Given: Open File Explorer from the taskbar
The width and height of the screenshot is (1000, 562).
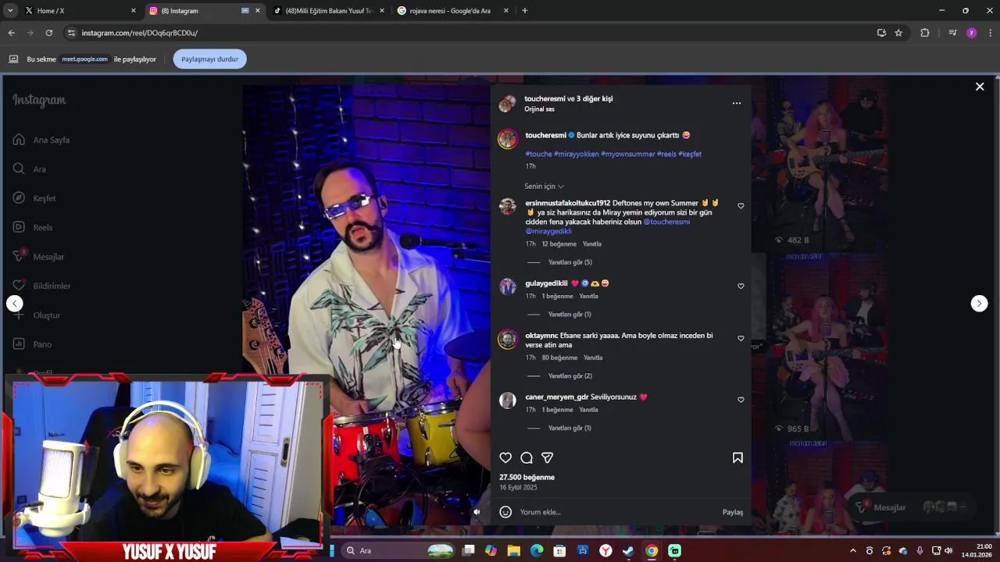Looking at the screenshot, I should [x=513, y=551].
